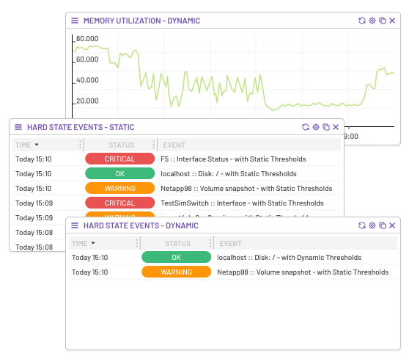Close the Hard State Events - Dynamic widget

(392, 225)
